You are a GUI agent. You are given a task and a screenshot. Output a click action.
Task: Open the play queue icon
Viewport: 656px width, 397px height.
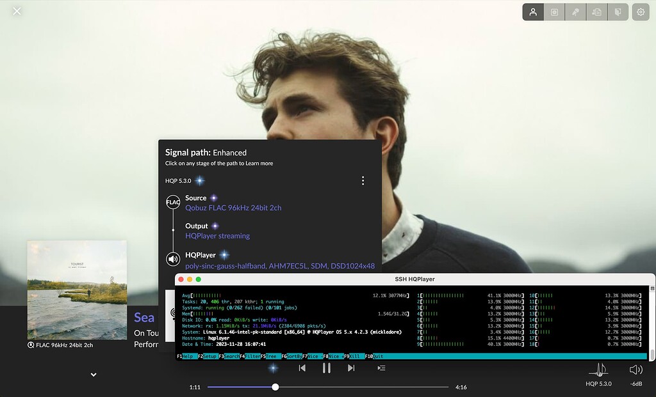click(381, 368)
